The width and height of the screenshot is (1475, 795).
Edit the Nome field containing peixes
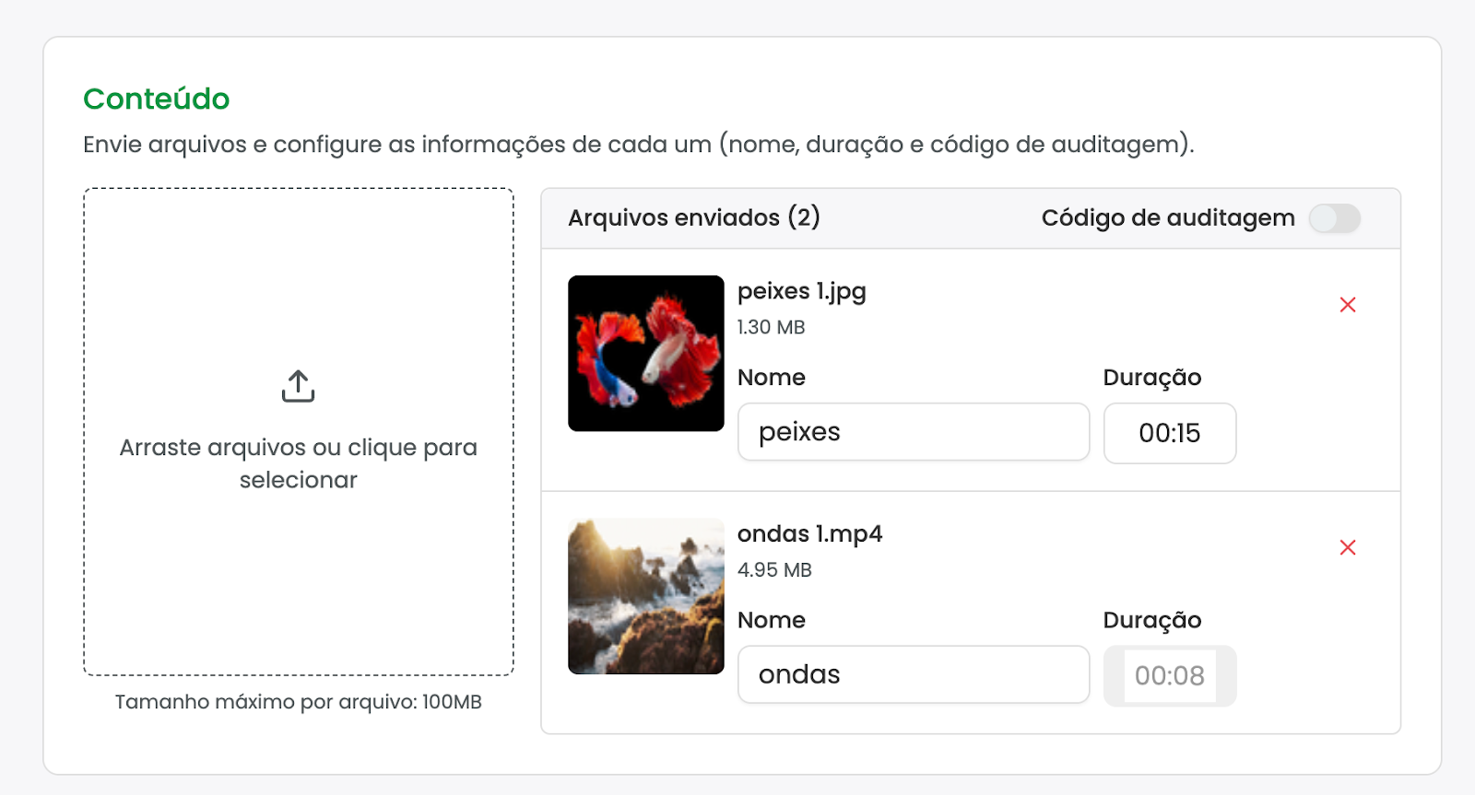point(913,432)
